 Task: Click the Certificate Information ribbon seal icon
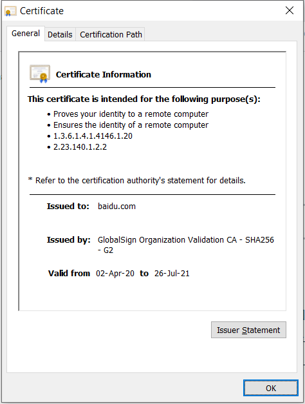coord(40,74)
